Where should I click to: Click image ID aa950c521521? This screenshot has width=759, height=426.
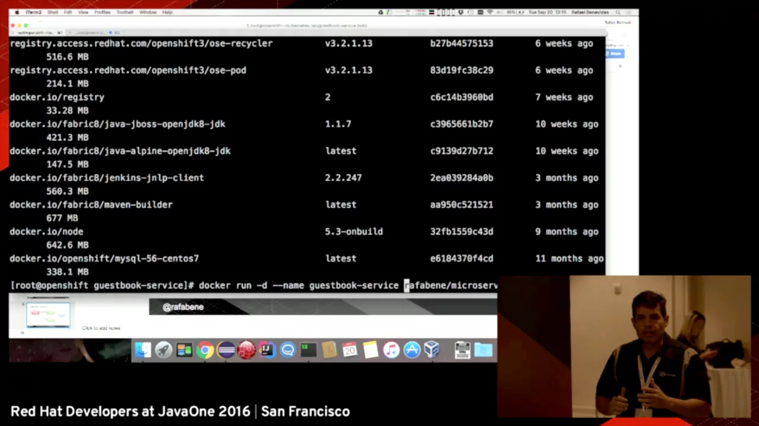point(461,205)
